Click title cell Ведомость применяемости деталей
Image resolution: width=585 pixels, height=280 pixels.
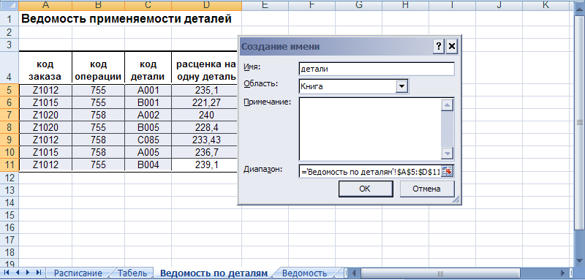tap(127, 18)
